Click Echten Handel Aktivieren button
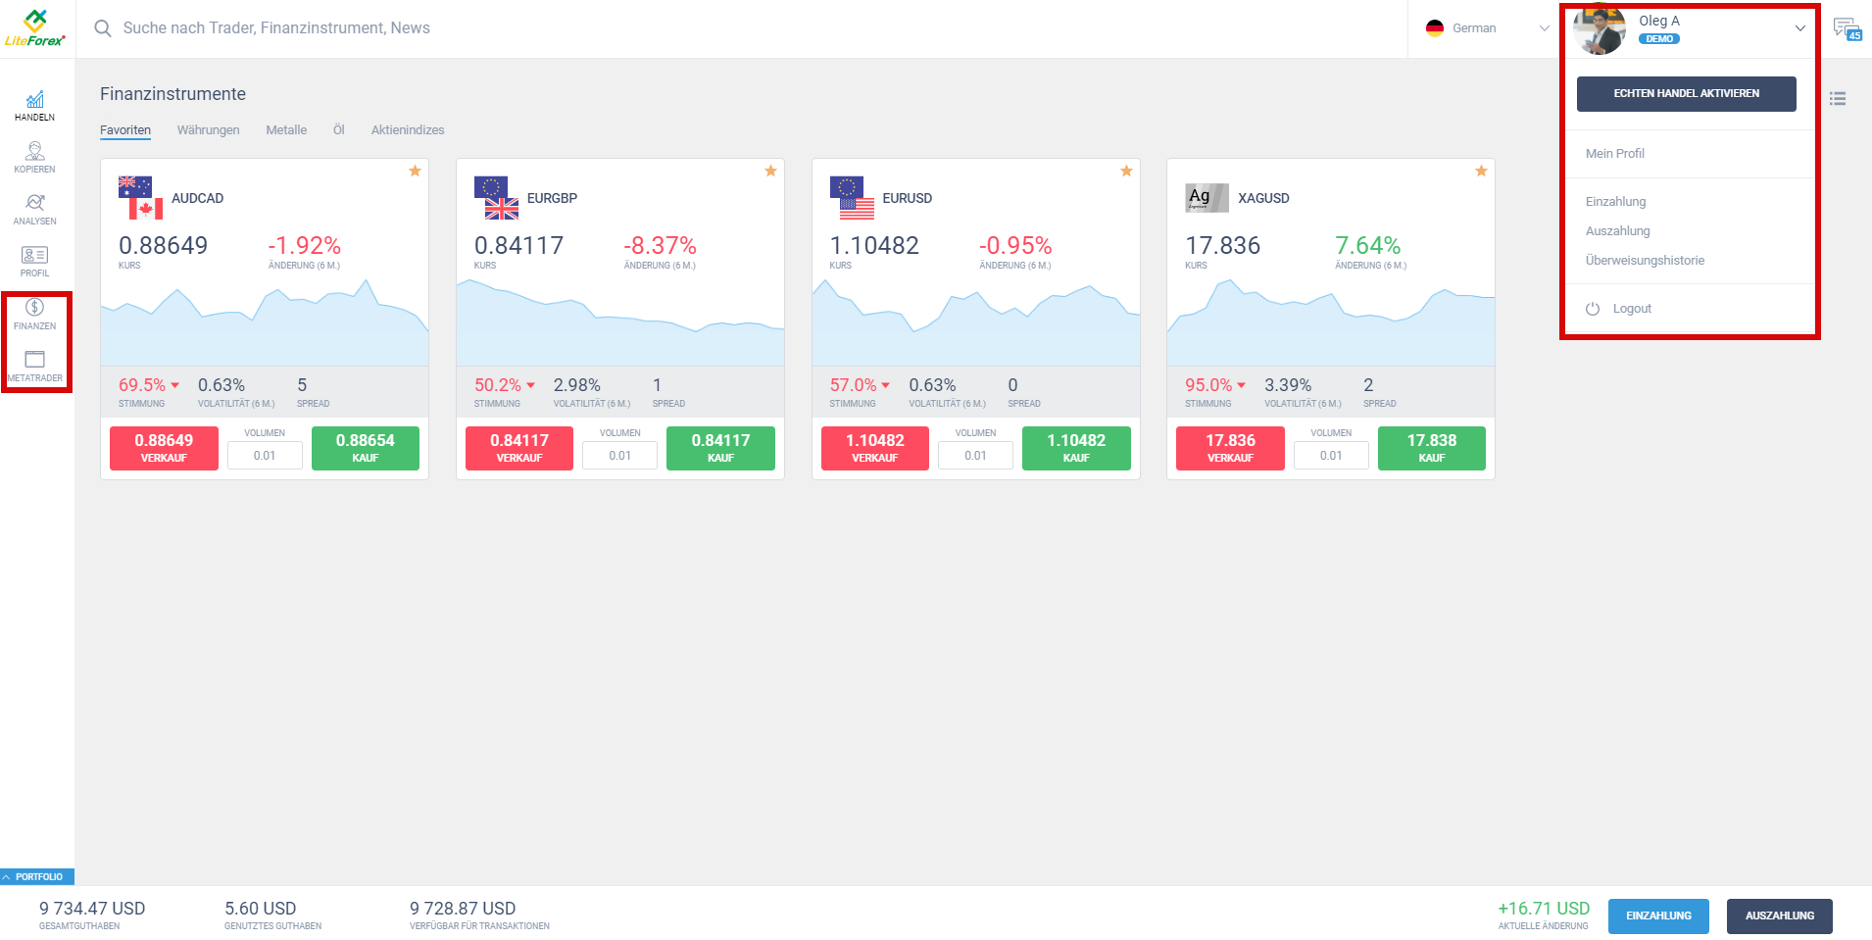The width and height of the screenshot is (1872, 940). pos(1686,94)
